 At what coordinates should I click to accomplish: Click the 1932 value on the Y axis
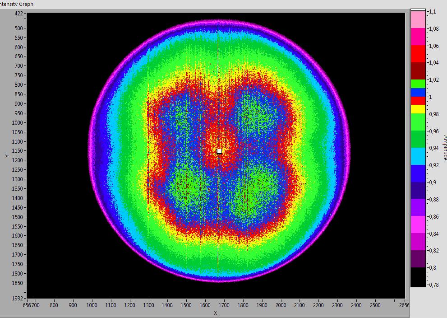tap(17, 298)
